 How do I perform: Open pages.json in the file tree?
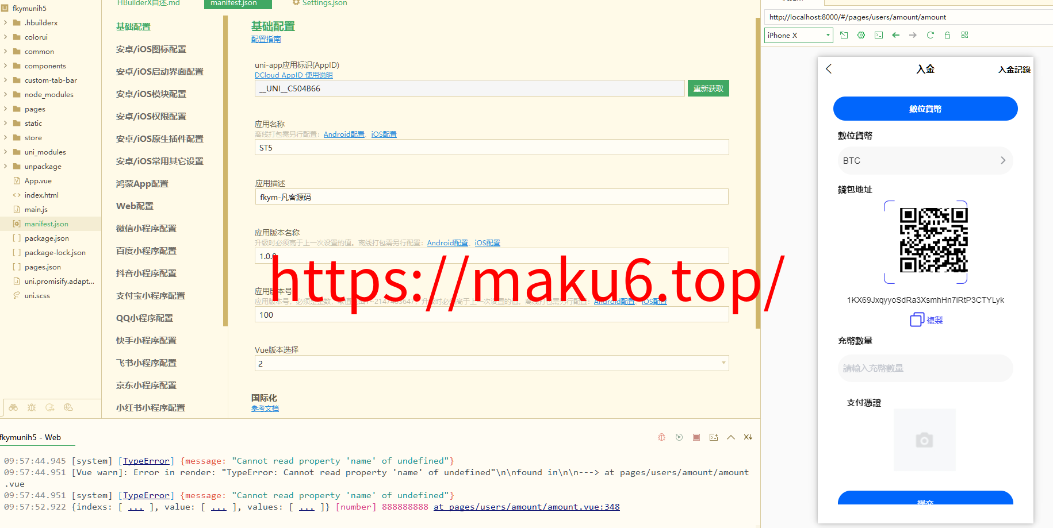pyautogui.click(x=43, y=267)
